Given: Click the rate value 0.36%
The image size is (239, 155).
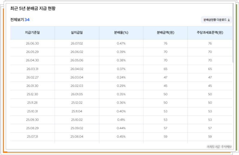Looking at the screenshot, I should 121,102.
